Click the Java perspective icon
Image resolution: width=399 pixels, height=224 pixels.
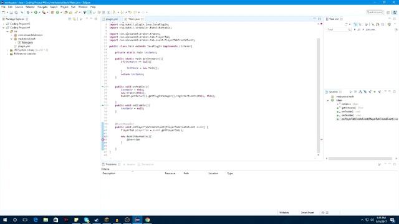pyautogui.click(x=395, y=12)
